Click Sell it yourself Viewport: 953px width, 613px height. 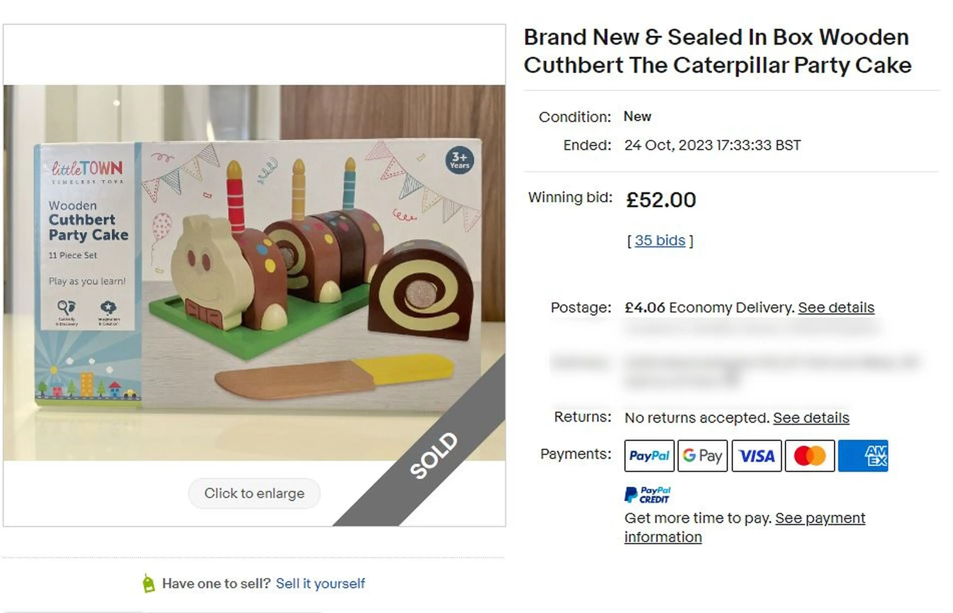coord(320,584)
